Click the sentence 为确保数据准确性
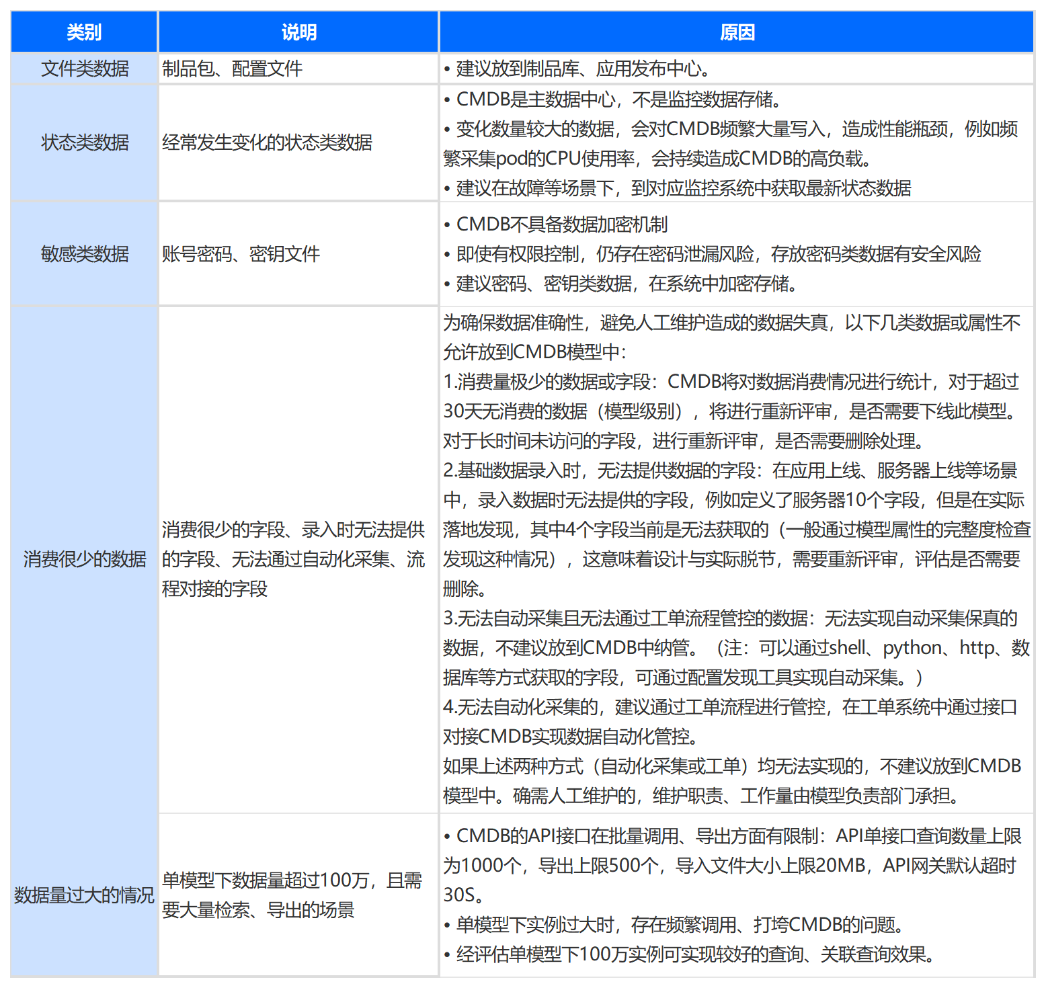The width and height of the screenshot is (1046, 988). (x=733, y=337)
